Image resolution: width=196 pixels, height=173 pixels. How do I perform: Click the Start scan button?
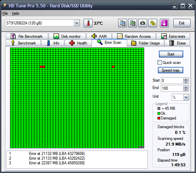(171, 54)
